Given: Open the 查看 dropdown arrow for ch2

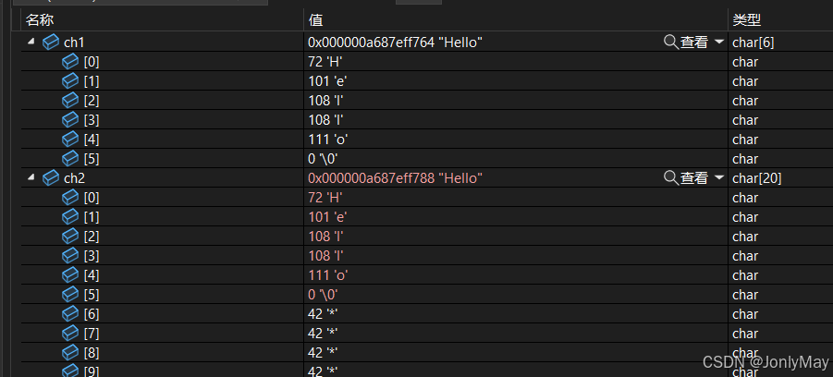Looking at the screenshot, I should pyautogui.click(x=718, y=178).
